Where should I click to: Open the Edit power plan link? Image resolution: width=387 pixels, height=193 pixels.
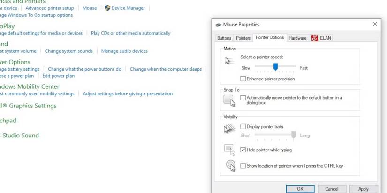tap(58, 76)
